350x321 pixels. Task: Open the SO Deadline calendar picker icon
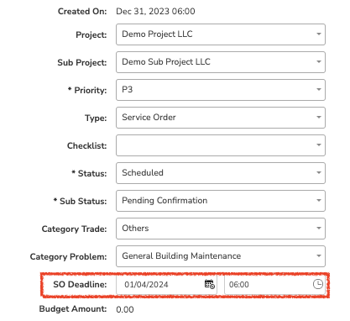[210, 284]
